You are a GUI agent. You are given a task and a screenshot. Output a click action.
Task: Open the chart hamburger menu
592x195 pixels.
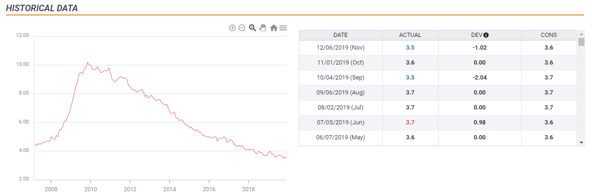tap(283, 28)
